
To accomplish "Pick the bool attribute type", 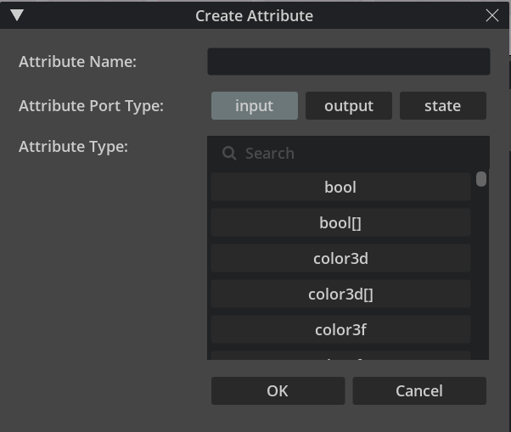I will [x=340, y=188].
